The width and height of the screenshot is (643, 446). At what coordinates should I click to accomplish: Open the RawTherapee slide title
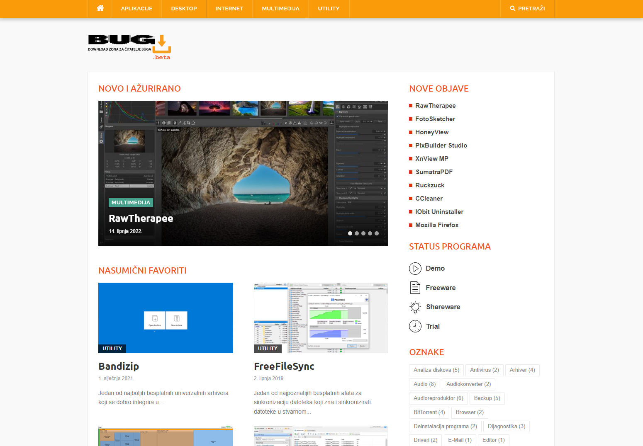click(x=141, y=218)
